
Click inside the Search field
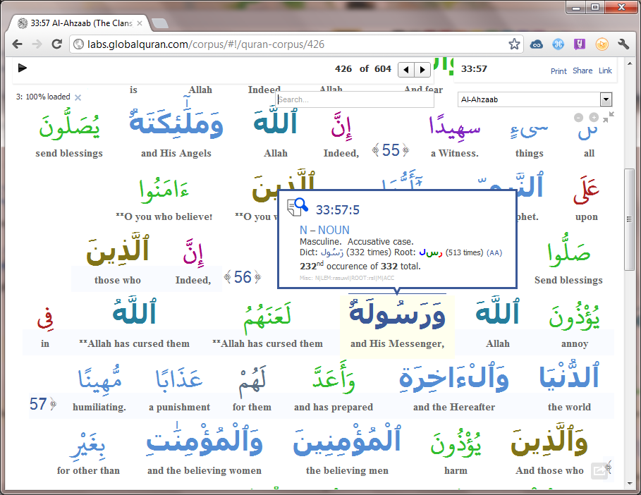click(353, 98)
